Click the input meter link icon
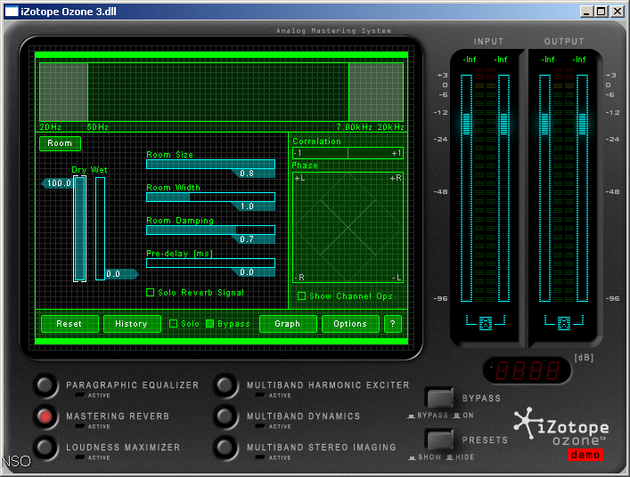Viewport: 630px width, 477px height. [x=486, y=322]
